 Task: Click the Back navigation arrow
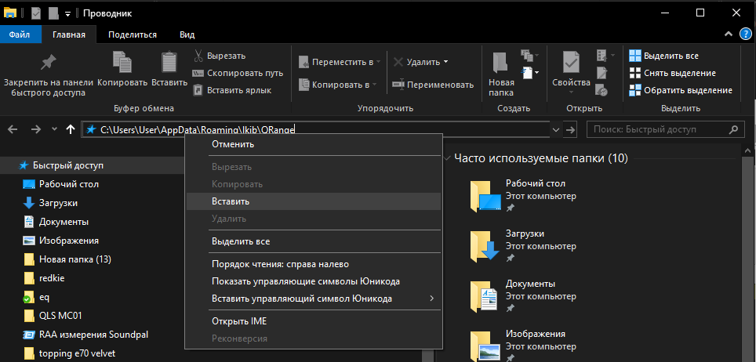point(13,129)
